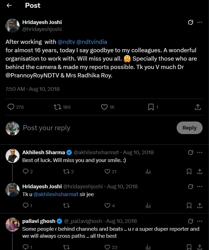Click the Reply button
This screenshot has width=209, height=250.
pos(189,128)
